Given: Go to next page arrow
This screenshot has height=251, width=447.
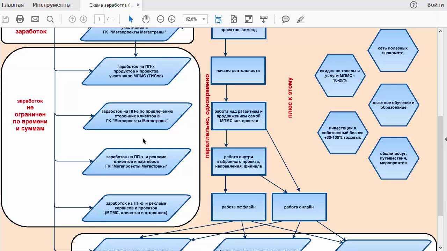Looking at the screenshot, I should (x=83, y=19).
